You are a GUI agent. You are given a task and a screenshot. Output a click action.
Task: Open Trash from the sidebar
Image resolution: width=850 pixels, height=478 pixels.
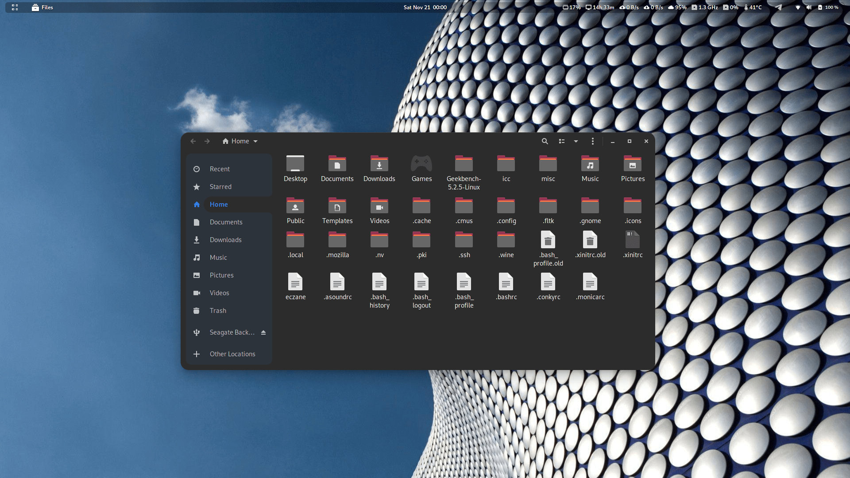tap(218, 311)
